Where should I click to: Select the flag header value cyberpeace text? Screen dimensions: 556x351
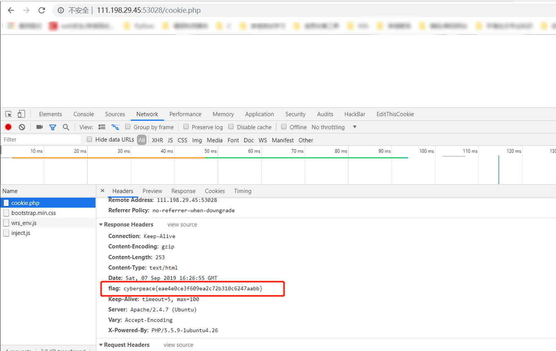click(x=193, y=288)
